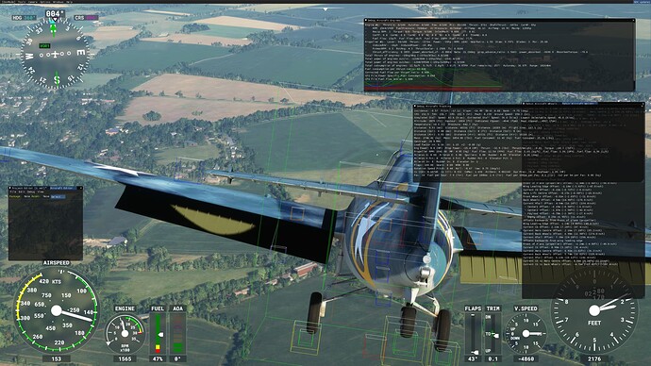
Task: Click the green VOR1 label inside compass
Action: tap(44, 46)
